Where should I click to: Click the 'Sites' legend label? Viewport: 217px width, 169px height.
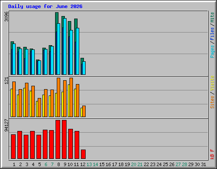[x=212, y=102]
